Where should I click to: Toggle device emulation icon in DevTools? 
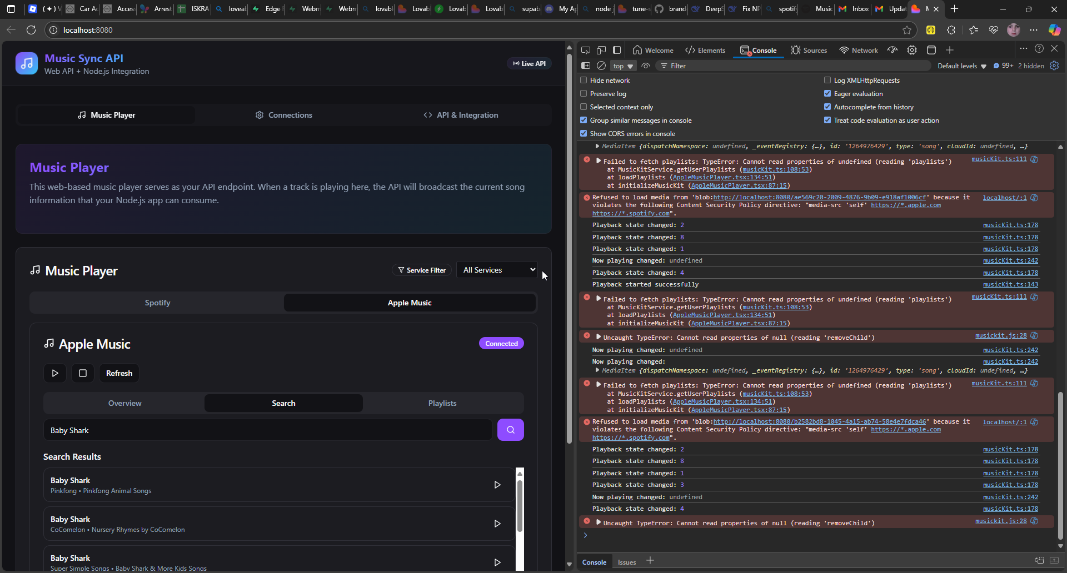[x=601, y=50]
